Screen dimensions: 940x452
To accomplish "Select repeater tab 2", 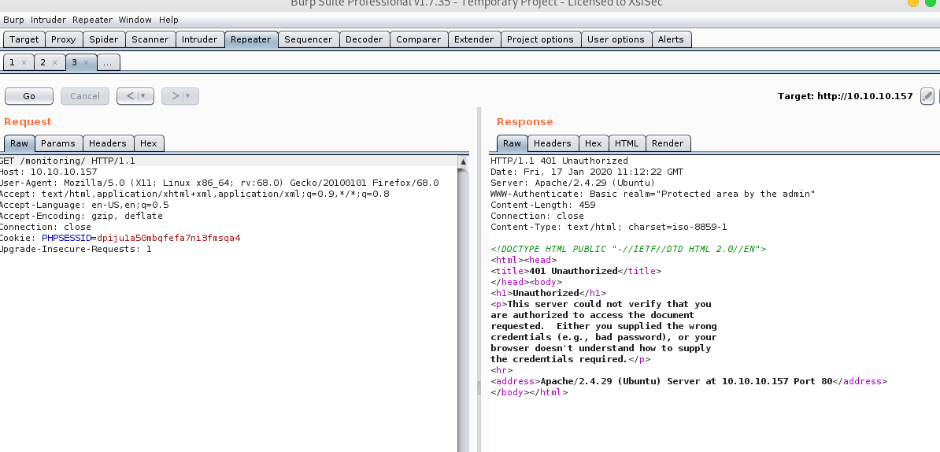I will pyautogui.click(x=43, y=62).
